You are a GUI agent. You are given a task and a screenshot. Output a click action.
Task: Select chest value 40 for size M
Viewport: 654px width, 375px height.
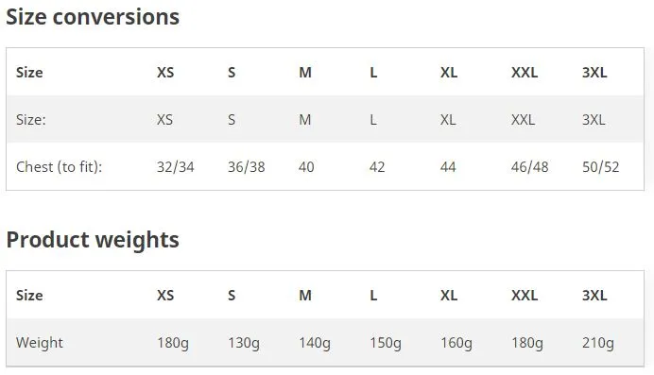pyautogui.click(x=306, y=167)
